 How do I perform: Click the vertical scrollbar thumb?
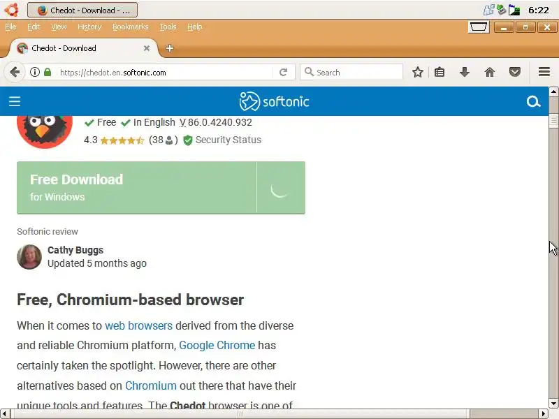pos(553,121)
